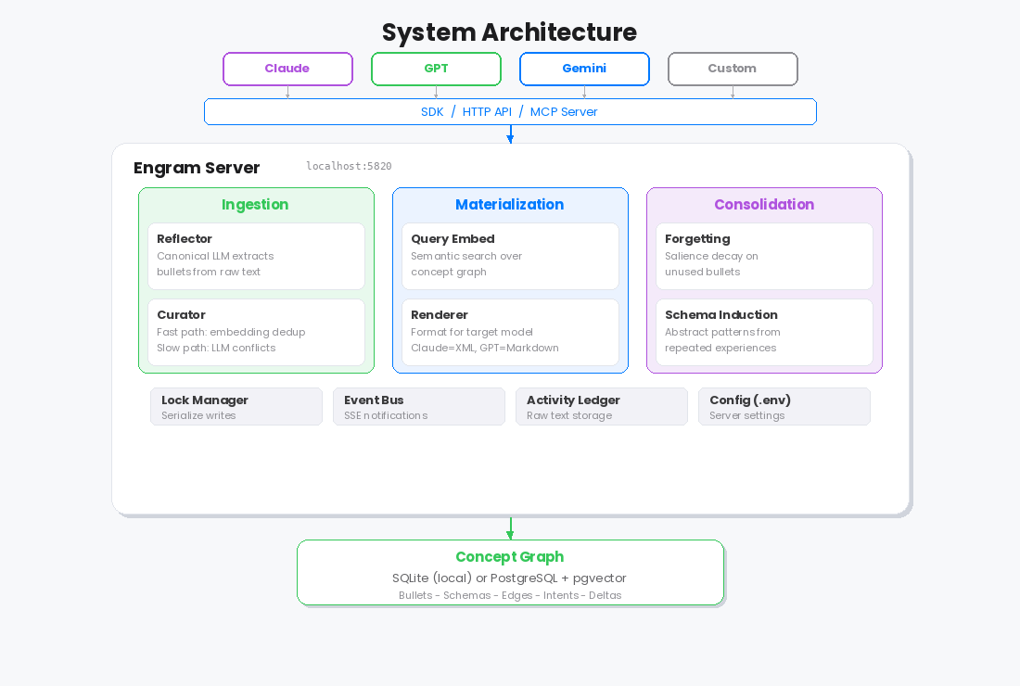Viewport: 1020px width, 686px height.
Task: Click 'Raw text storage' subtitle
Action: coord(569,415)
